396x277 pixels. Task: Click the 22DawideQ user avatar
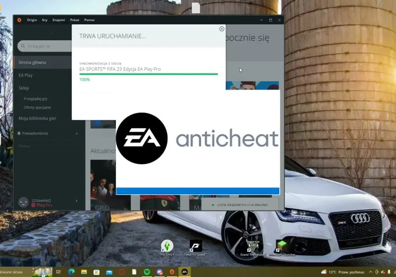coord(23,202)
